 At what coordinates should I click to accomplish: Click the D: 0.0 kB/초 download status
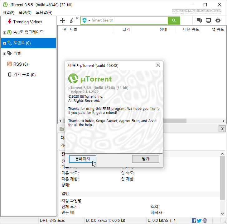coord(105,220)
